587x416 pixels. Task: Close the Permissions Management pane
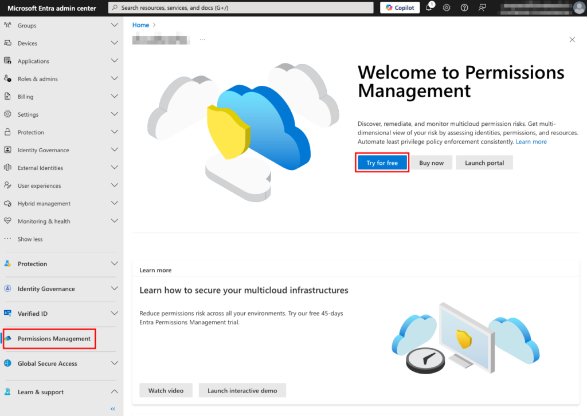(572, 39)
